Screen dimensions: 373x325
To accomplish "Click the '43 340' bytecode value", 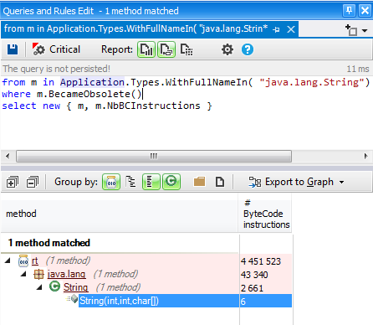I will pos(254,275).
